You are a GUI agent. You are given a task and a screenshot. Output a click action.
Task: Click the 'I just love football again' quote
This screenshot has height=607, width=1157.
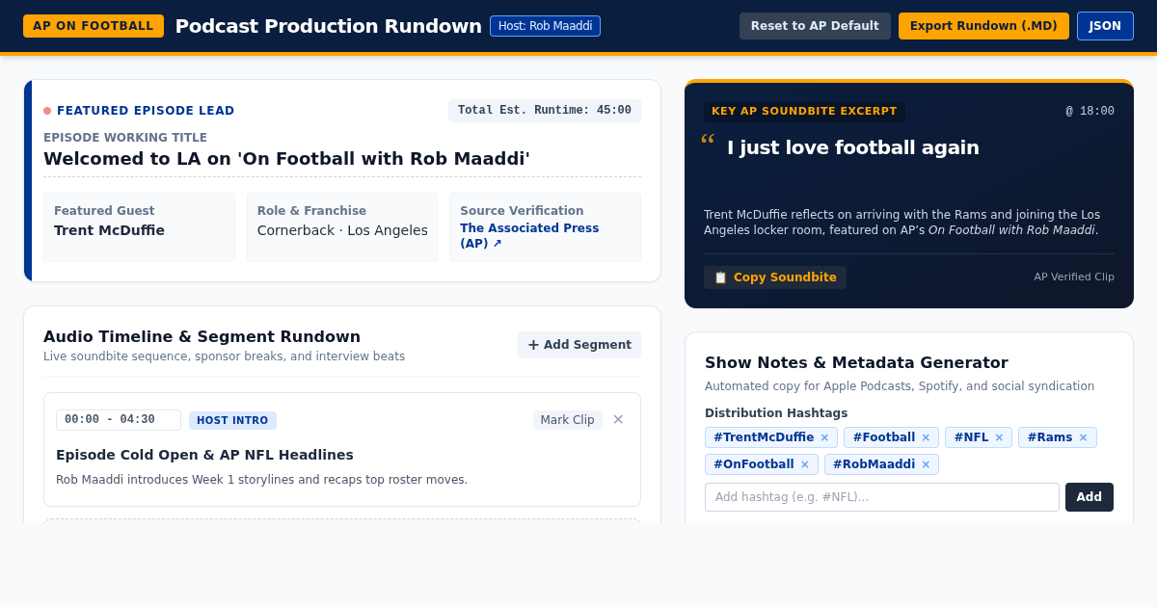[x=853, y=147]
